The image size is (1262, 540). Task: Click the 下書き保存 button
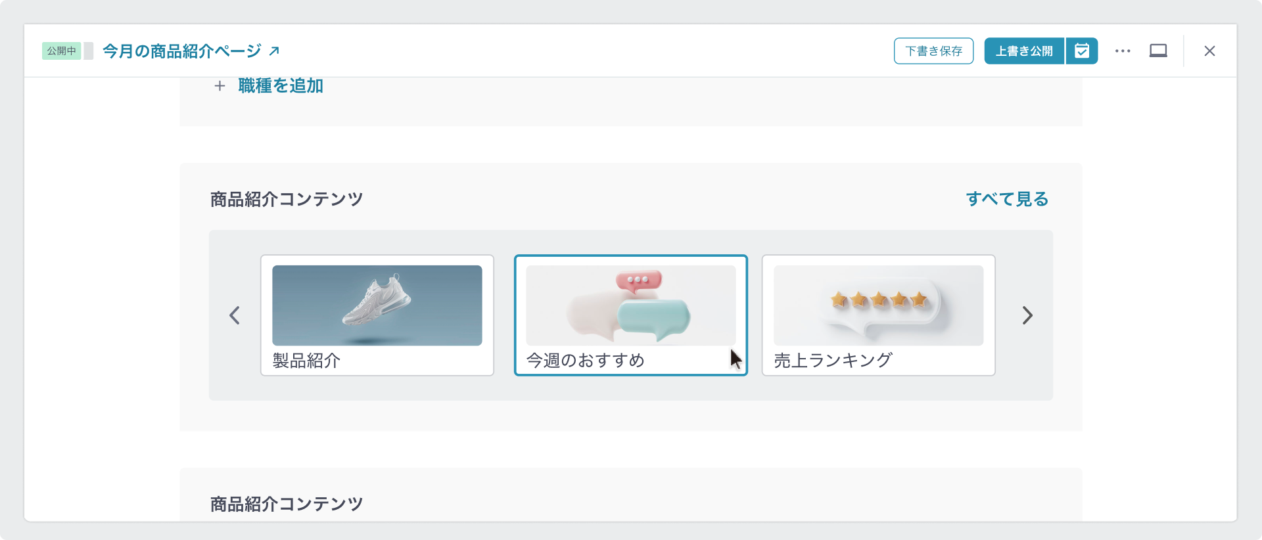933,51
